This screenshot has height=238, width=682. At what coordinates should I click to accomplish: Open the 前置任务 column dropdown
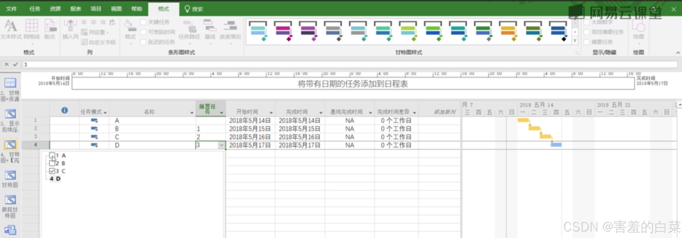point(221,113)
